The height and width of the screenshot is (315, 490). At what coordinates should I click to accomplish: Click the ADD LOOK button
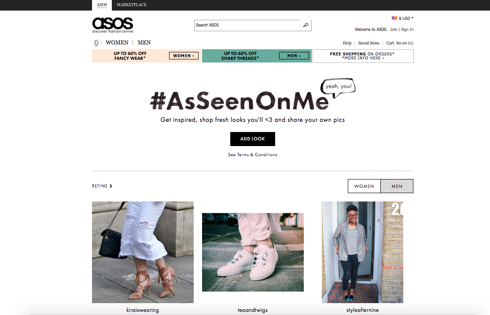(x=253, y=139)
